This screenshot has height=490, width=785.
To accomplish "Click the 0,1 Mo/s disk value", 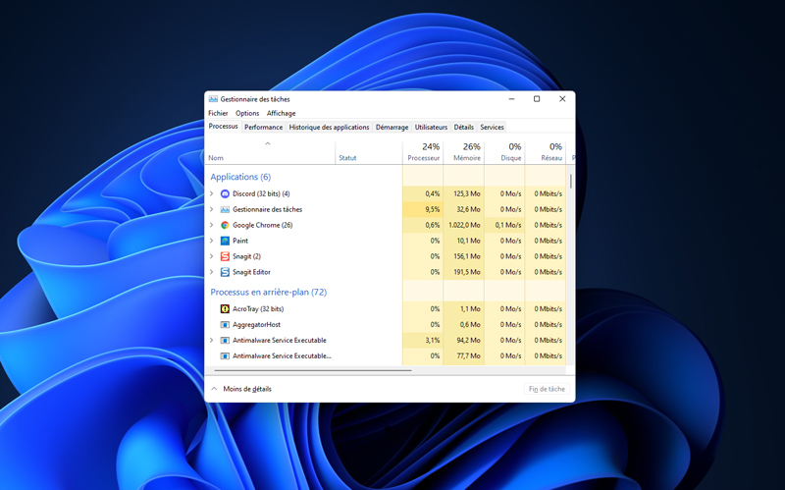I will pyautogui.click(x=508, y=225).
